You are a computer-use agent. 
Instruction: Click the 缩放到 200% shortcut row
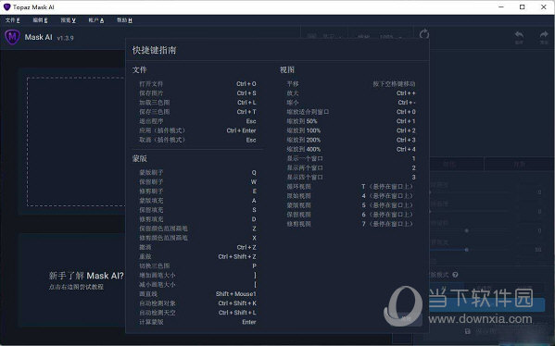[x=351, y=140]
